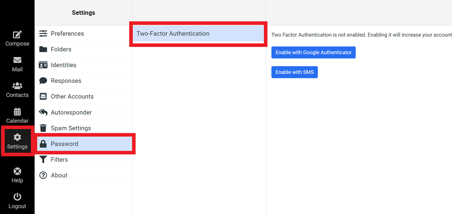Click the Two Factor Authentication not enabled message

tap(362, 35)
